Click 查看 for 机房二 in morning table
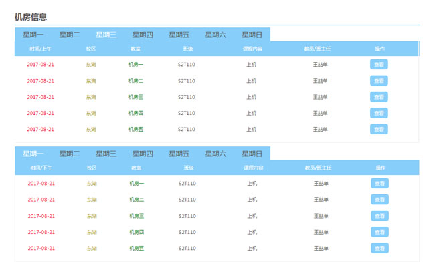 point(379,81)
